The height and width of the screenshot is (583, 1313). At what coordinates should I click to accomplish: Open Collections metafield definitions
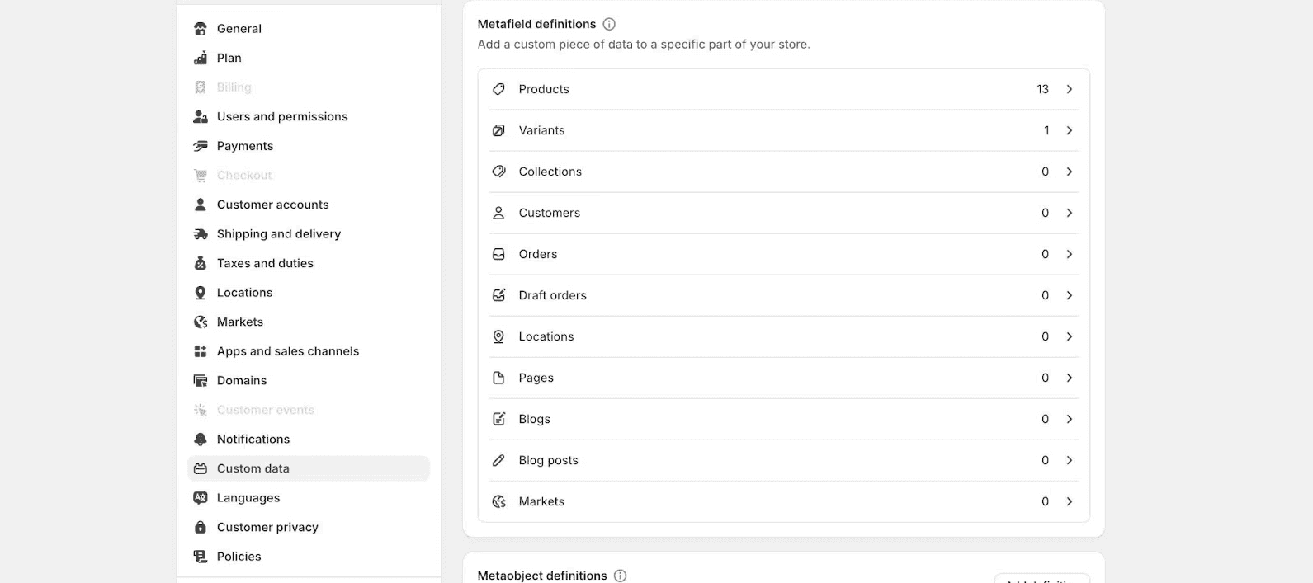coord(783,172)
